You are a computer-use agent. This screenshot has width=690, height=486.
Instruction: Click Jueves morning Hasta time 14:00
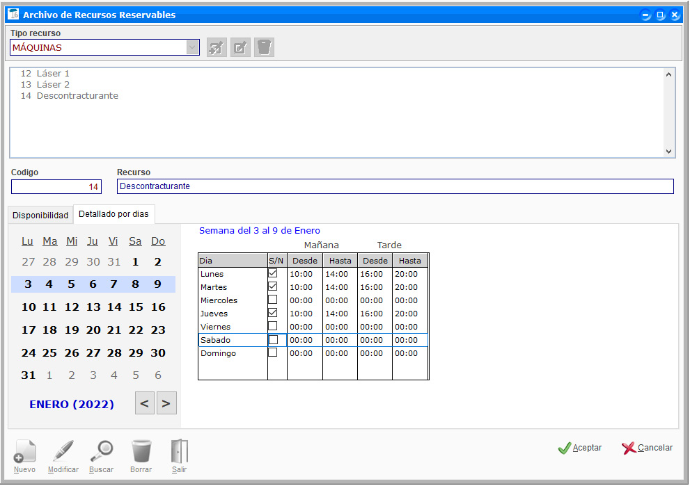tap(336, 314)
